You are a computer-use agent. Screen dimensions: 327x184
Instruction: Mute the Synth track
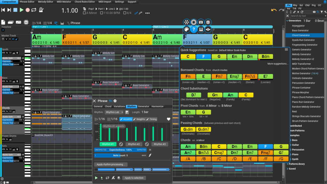pos(4,53)
